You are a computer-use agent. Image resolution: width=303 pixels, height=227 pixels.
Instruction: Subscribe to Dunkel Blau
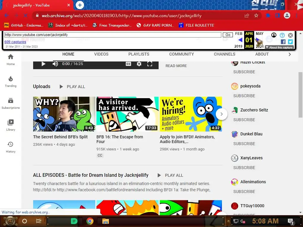(x=244, y=144)
